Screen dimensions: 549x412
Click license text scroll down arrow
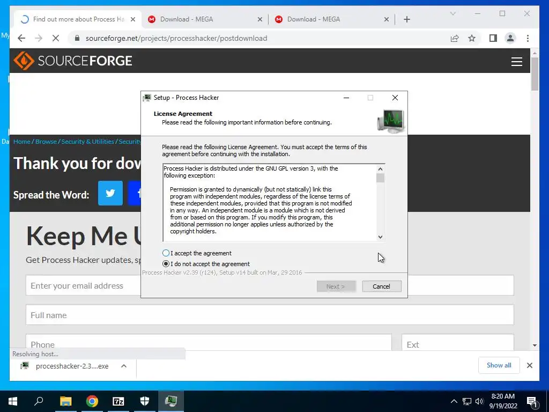(x=380, y=237)
